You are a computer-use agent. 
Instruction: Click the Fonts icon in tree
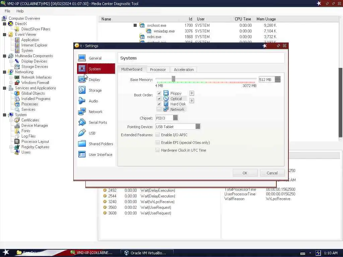[x=17, y=131]
